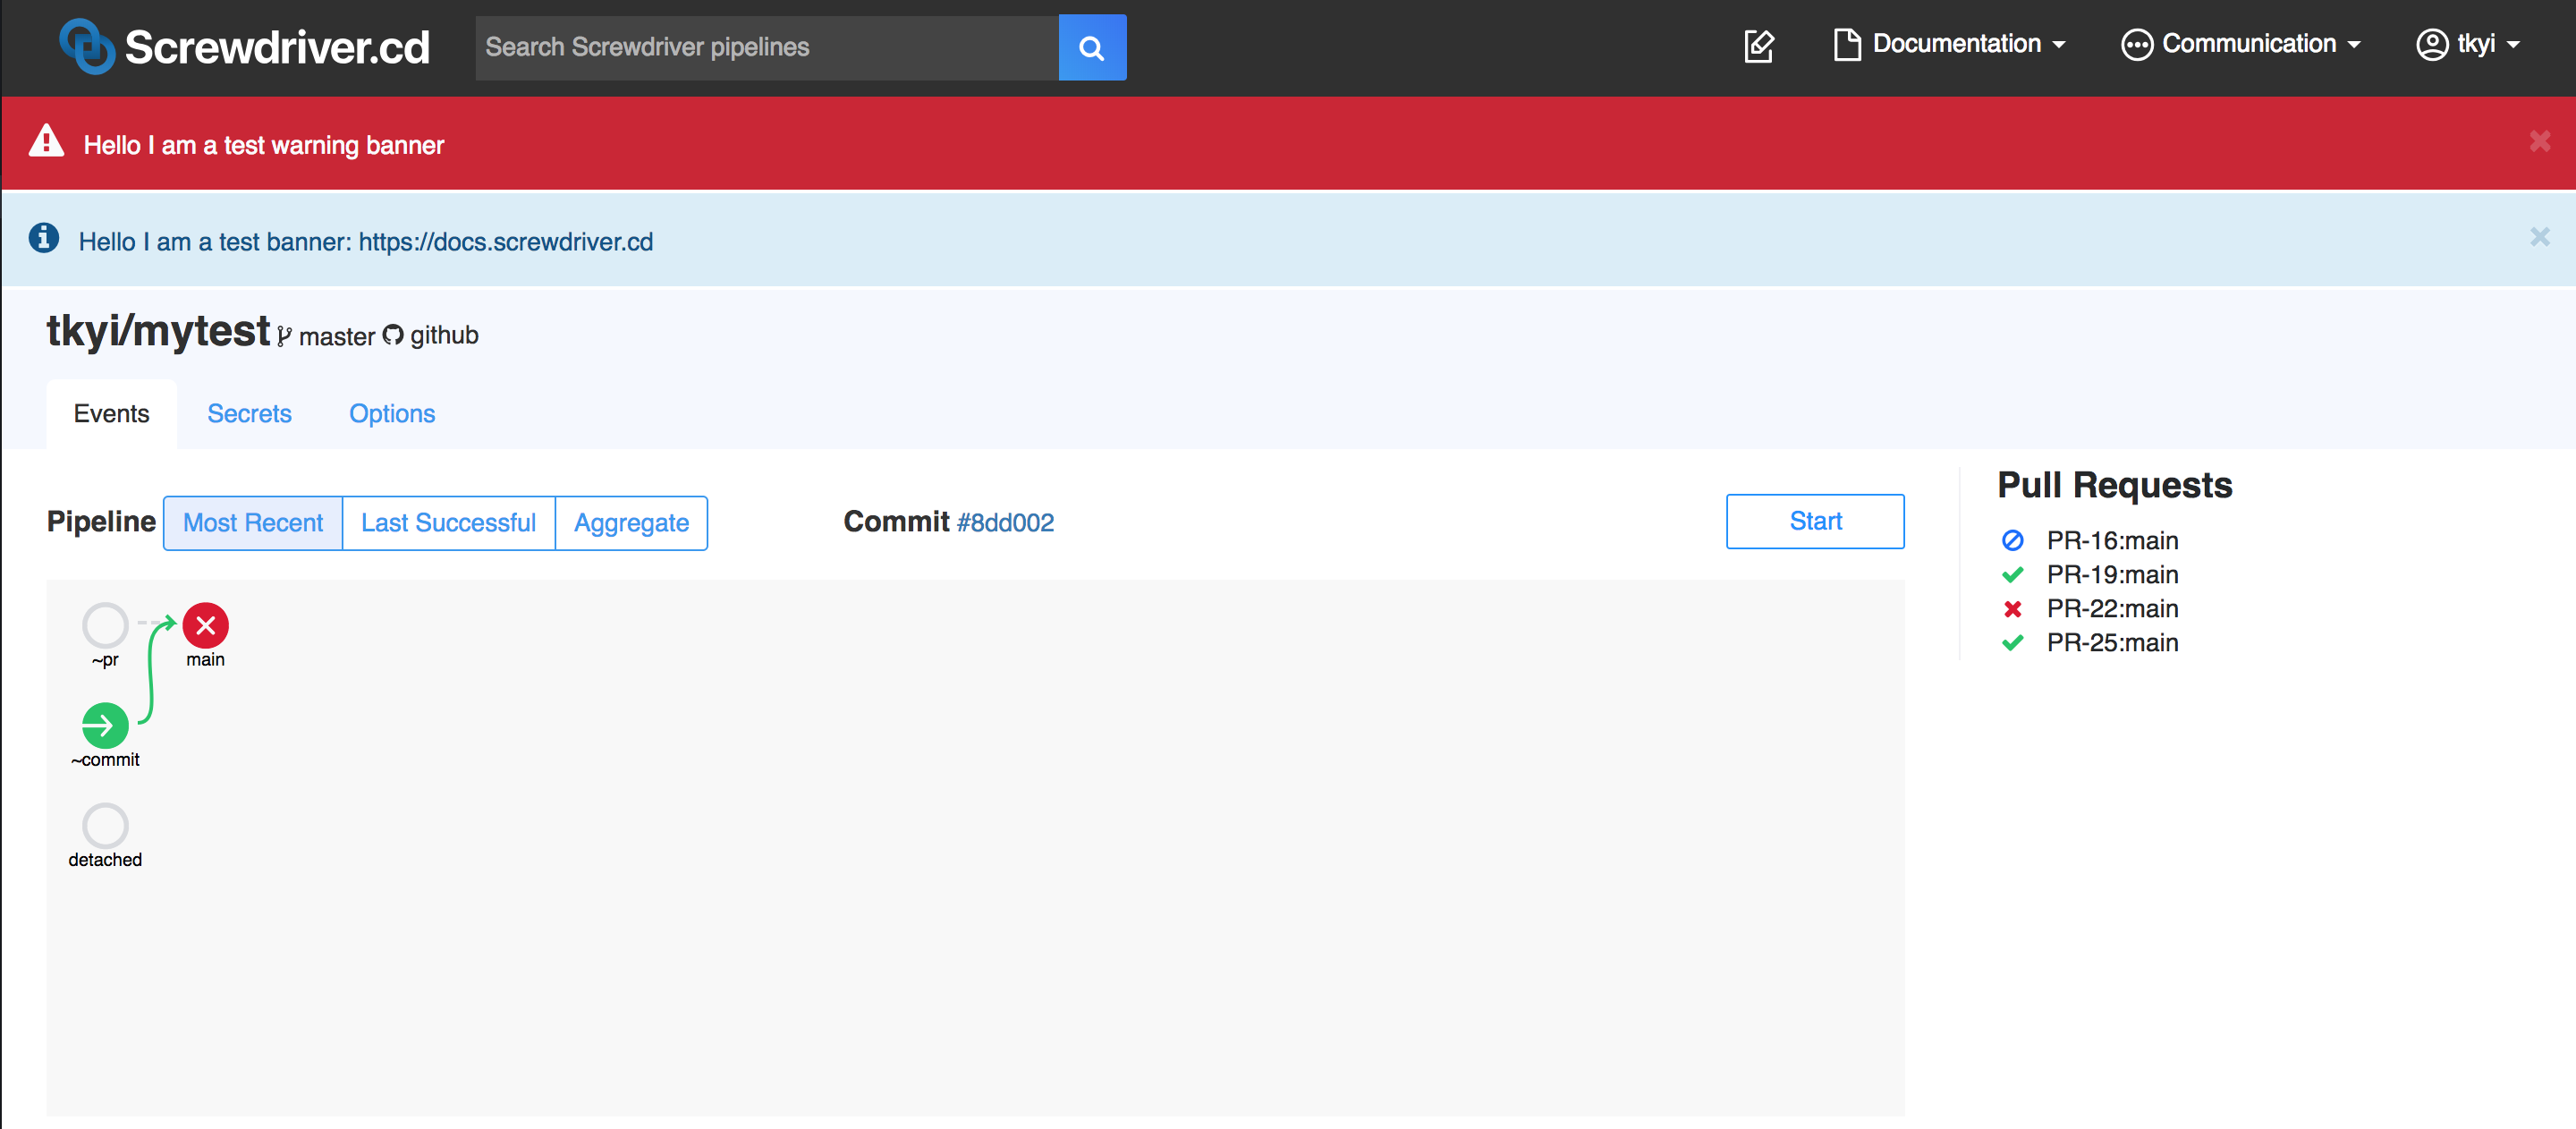The width and height of the screenshot is (2576, 1129).
Task: Click the blue search magnifier button
Action: click(x=1092, y=47)
